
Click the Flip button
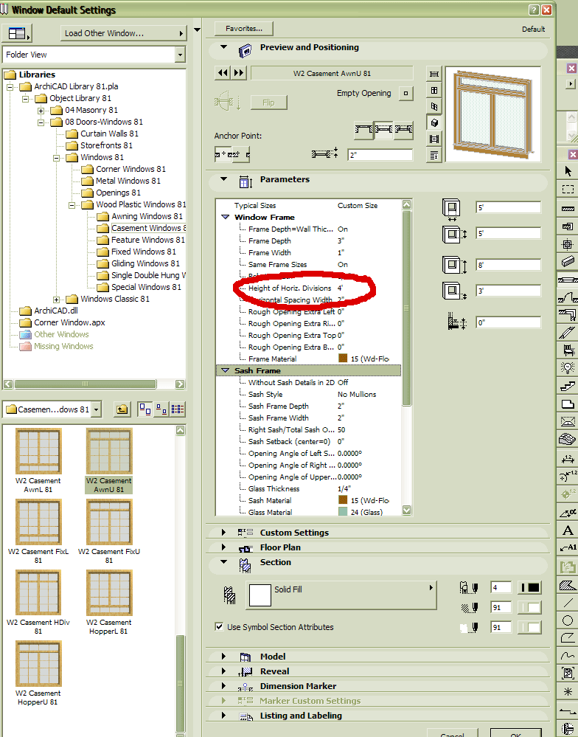click(x=268, y=103)
